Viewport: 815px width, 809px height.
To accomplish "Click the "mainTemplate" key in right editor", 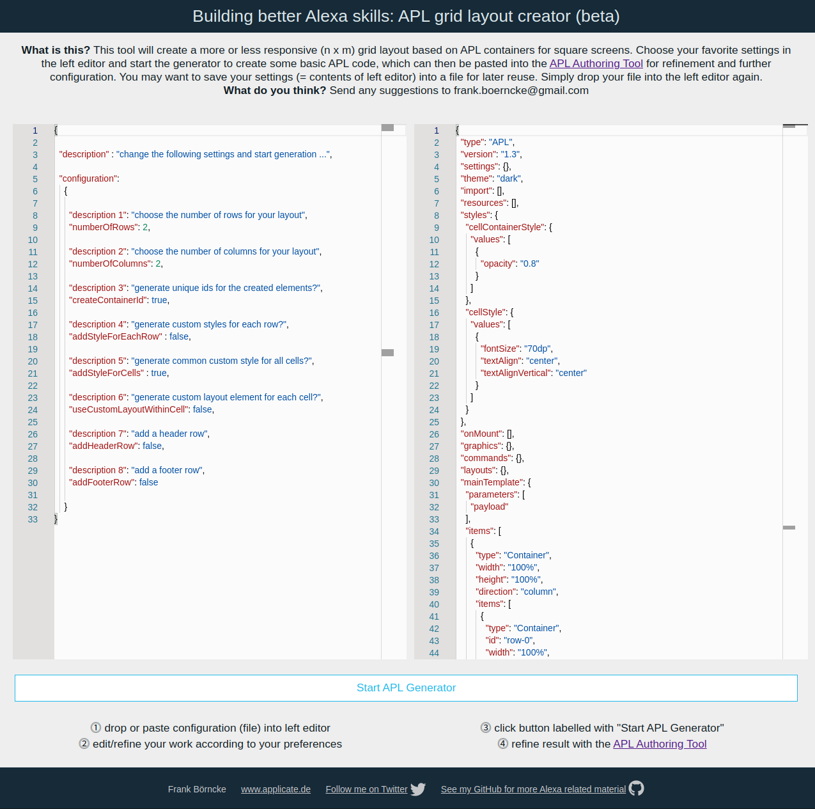I will click(492, 482).
